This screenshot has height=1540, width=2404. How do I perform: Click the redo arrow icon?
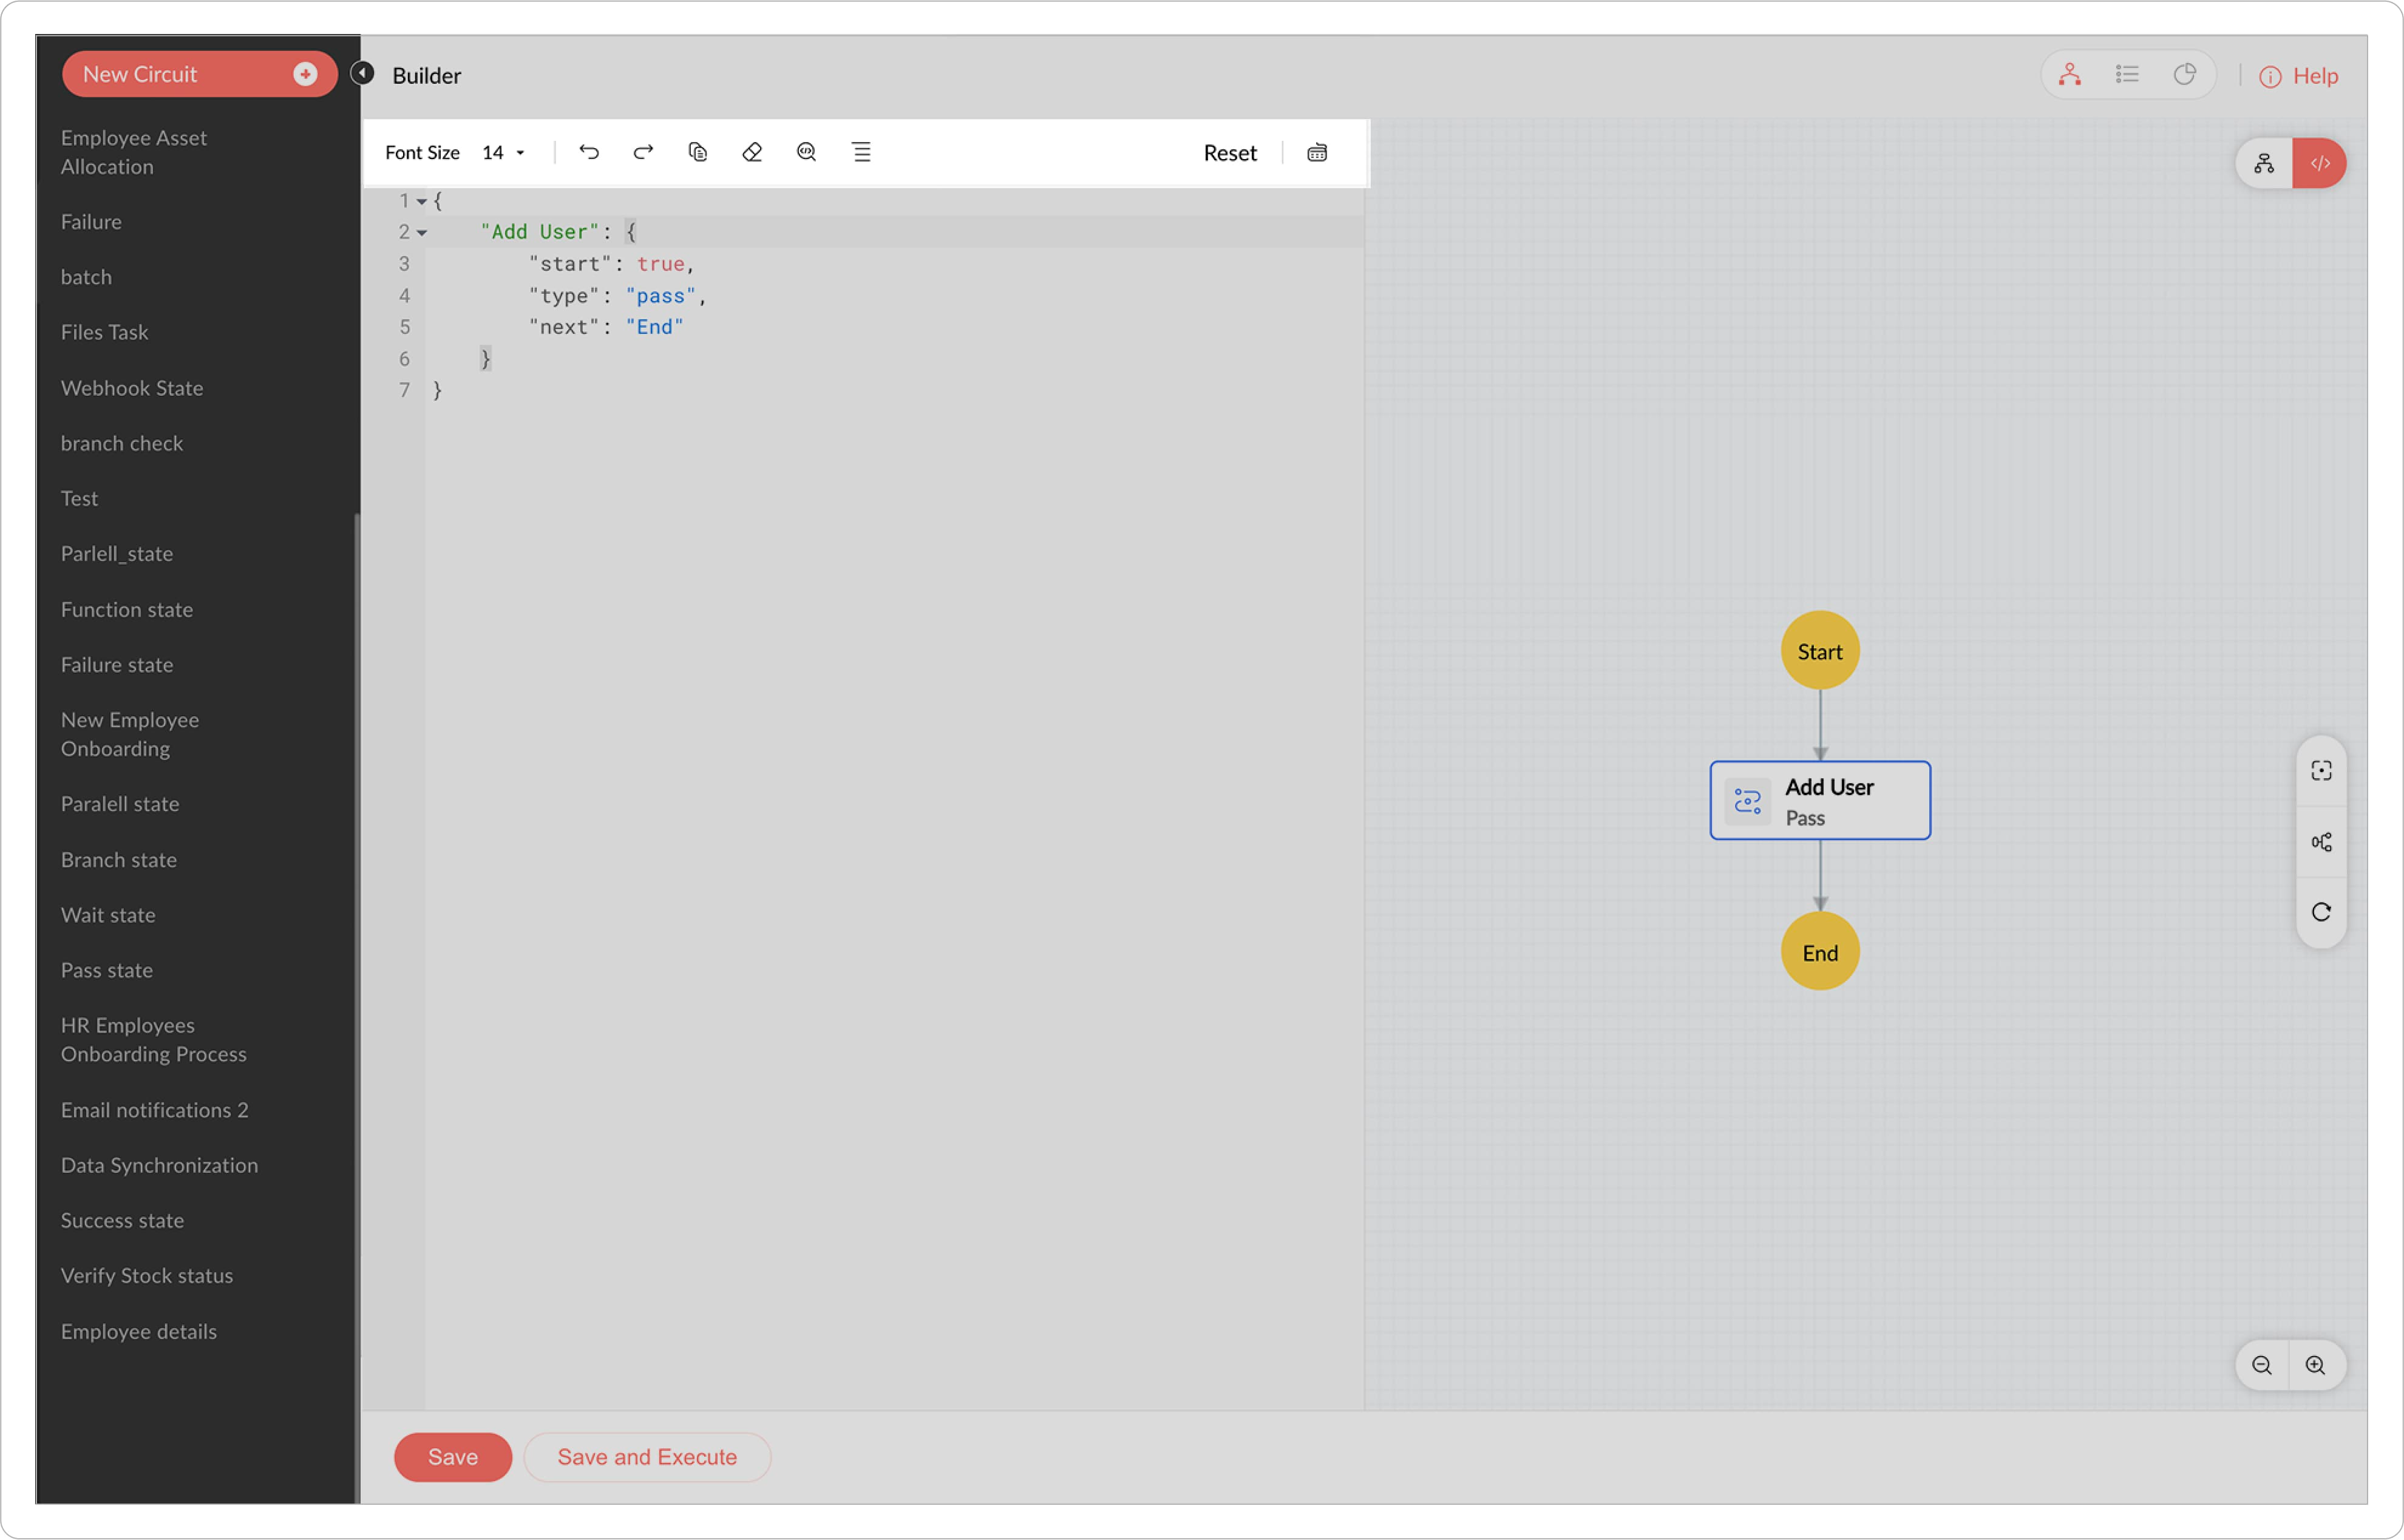coord(643,152)
